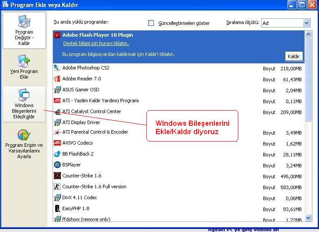319x232 pixels.
Task: Click the Program Ekle veya Kaldır window title
Action: tap(44, 5)
